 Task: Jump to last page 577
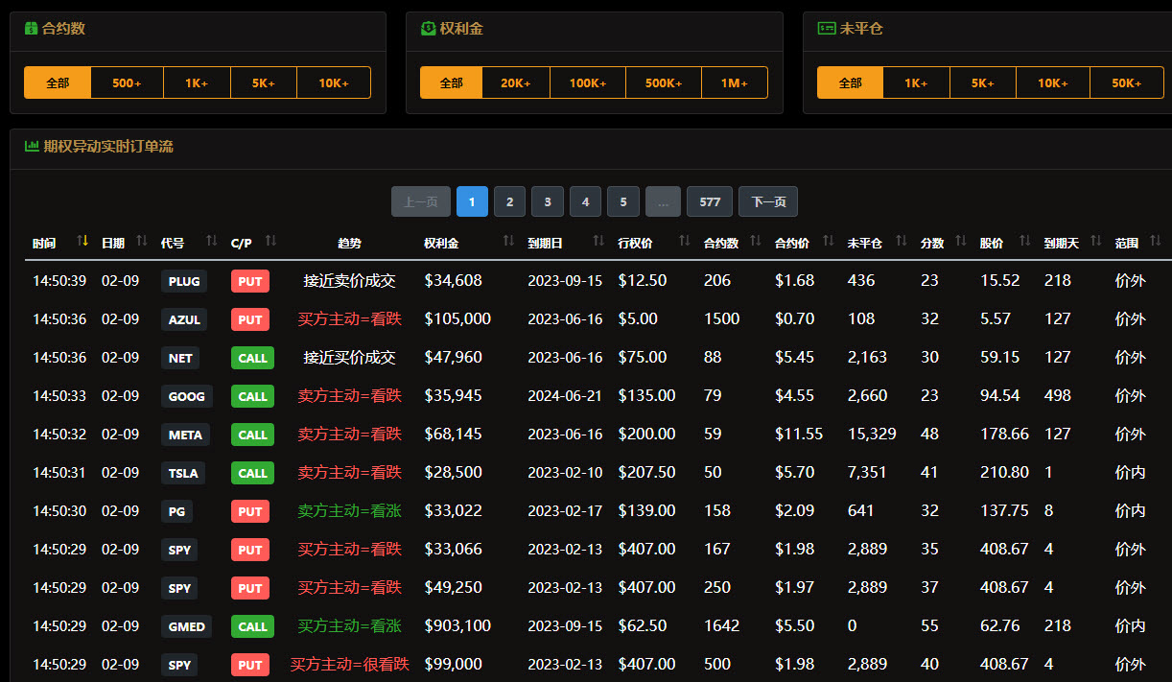coord(710,201)
